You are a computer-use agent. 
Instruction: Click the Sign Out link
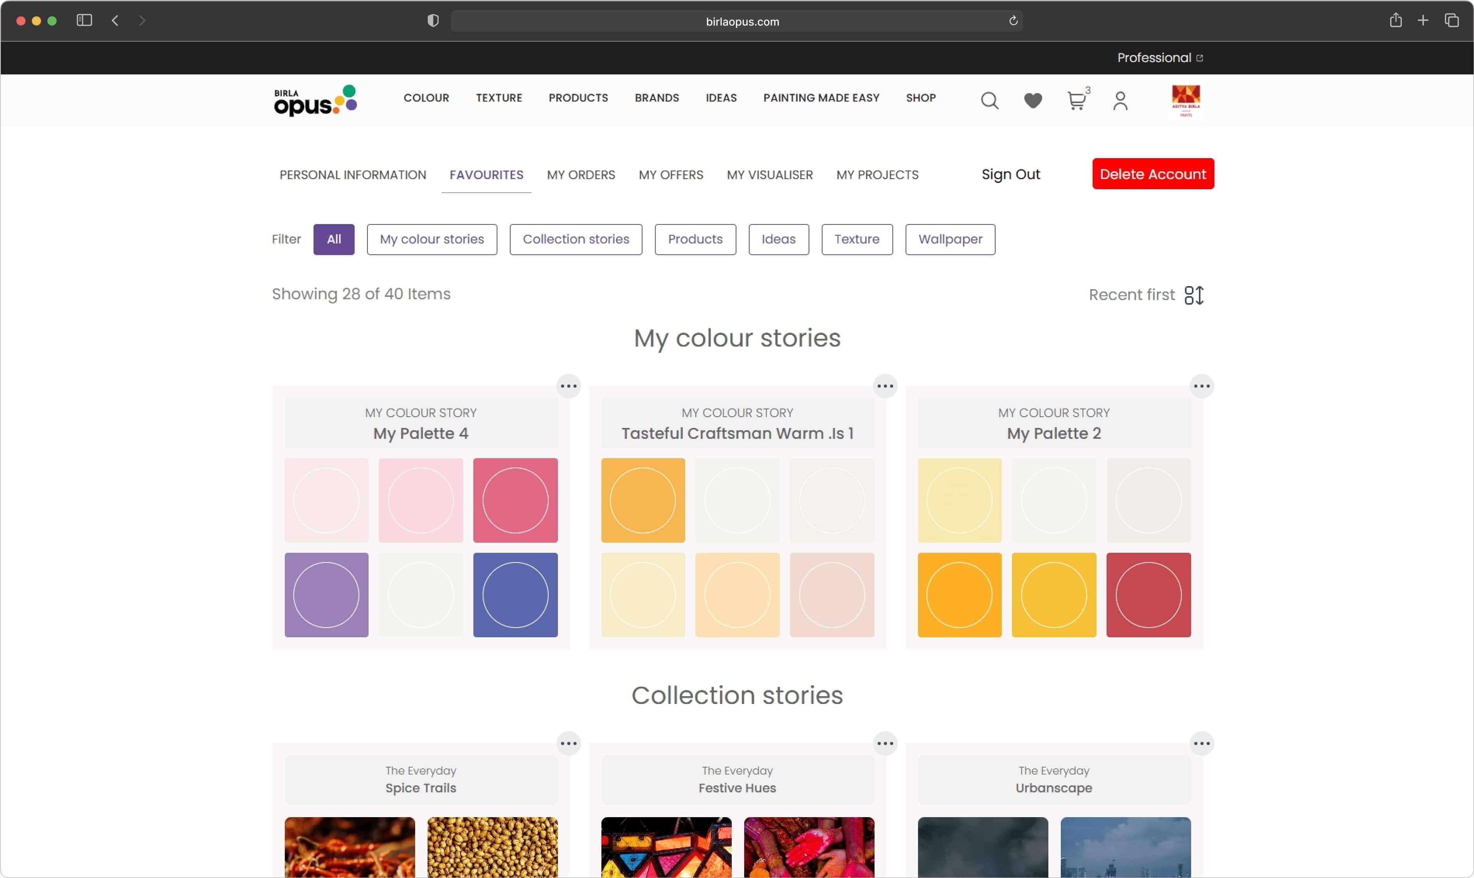1010,174
